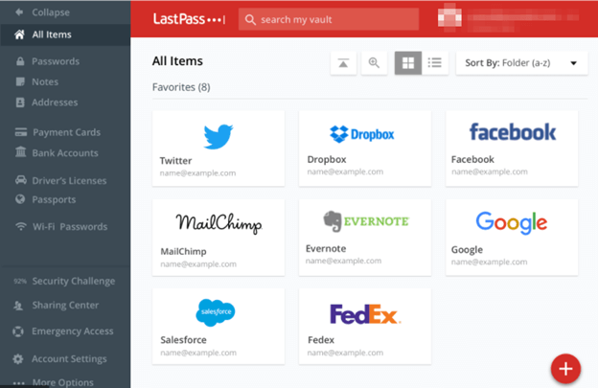Select All Items in the sidebar
Viewport: 598px width, 388px height.
coord(65,34)
